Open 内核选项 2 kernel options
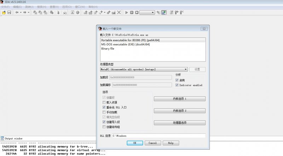Viewport: 283px width, 156px height. pos(180,111)
